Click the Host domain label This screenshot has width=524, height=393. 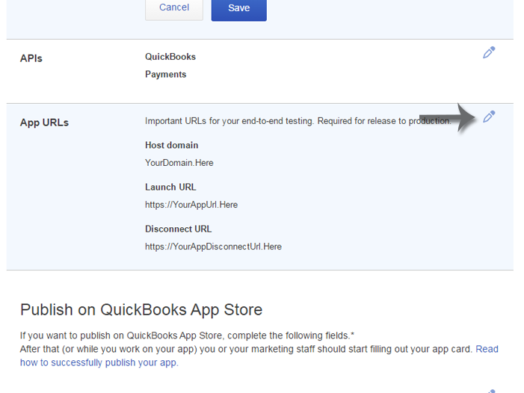(x=171, y=145)
